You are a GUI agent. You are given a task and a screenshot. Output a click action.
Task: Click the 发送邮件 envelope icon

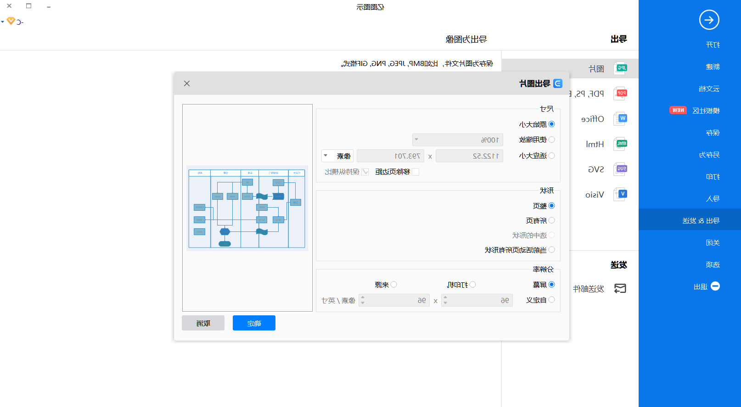(x=620, y=288)
